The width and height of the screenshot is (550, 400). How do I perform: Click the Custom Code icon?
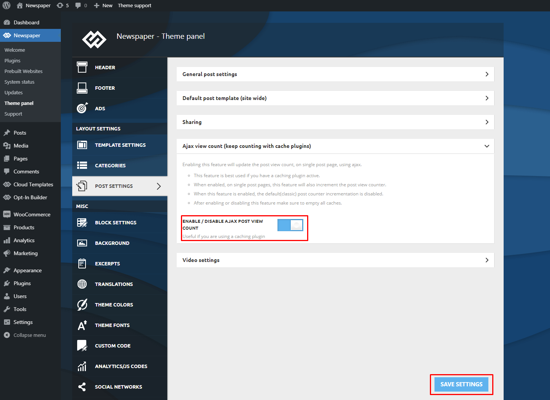point(82,346)
